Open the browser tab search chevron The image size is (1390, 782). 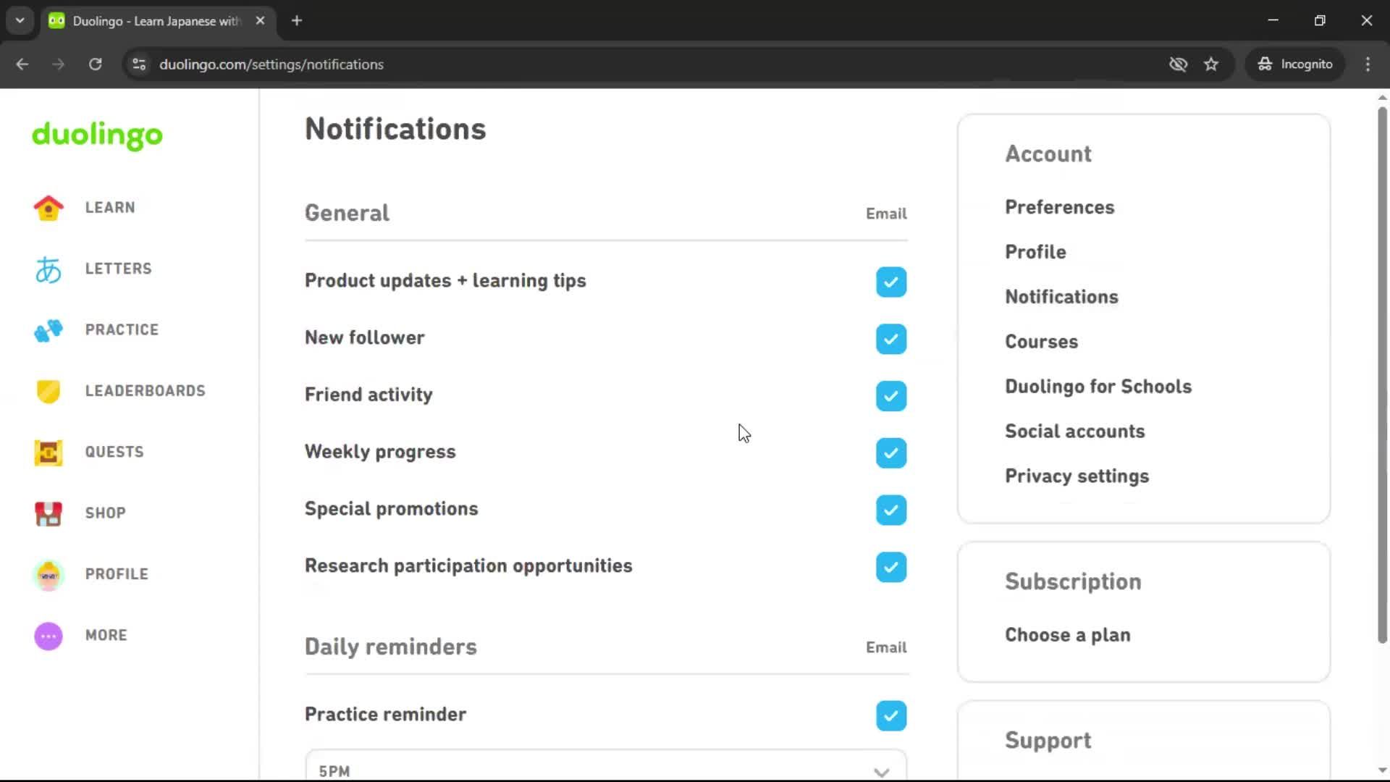[x=20, y=20]
